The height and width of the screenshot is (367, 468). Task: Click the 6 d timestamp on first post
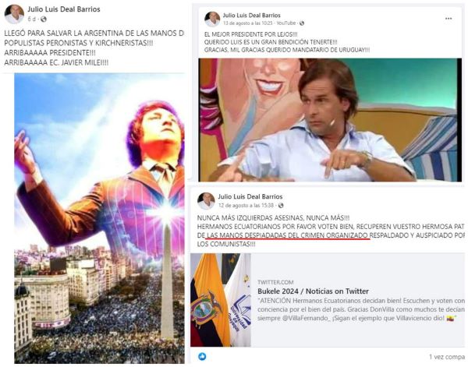31,19
